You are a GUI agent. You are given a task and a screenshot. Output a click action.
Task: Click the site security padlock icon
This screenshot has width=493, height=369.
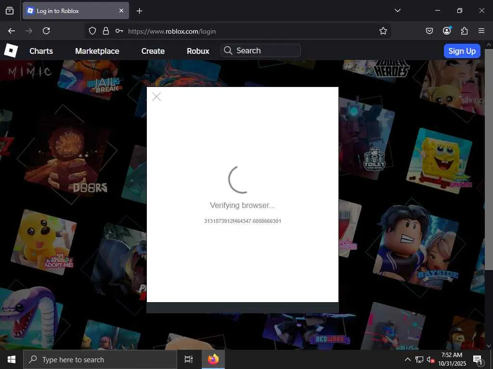106,31
